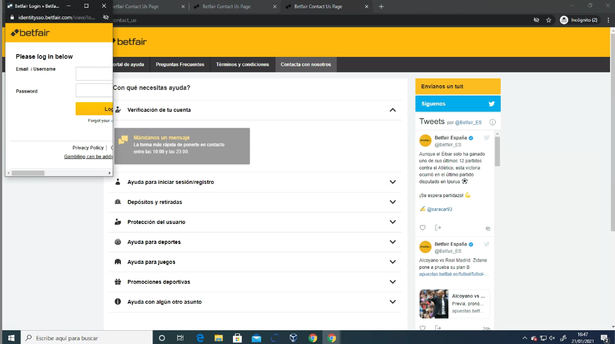Click the betfair logo in login popup

[x=30, y=33]
